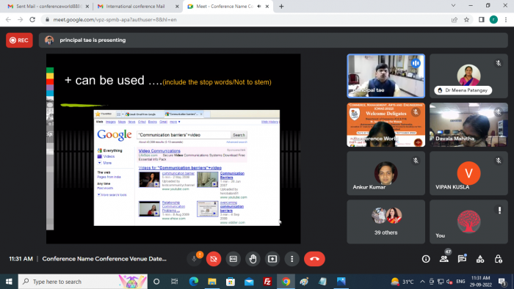Expand the Chrome tab search chevron
The width and height of the screenshot is (514, 289).
tap(453, 6)
